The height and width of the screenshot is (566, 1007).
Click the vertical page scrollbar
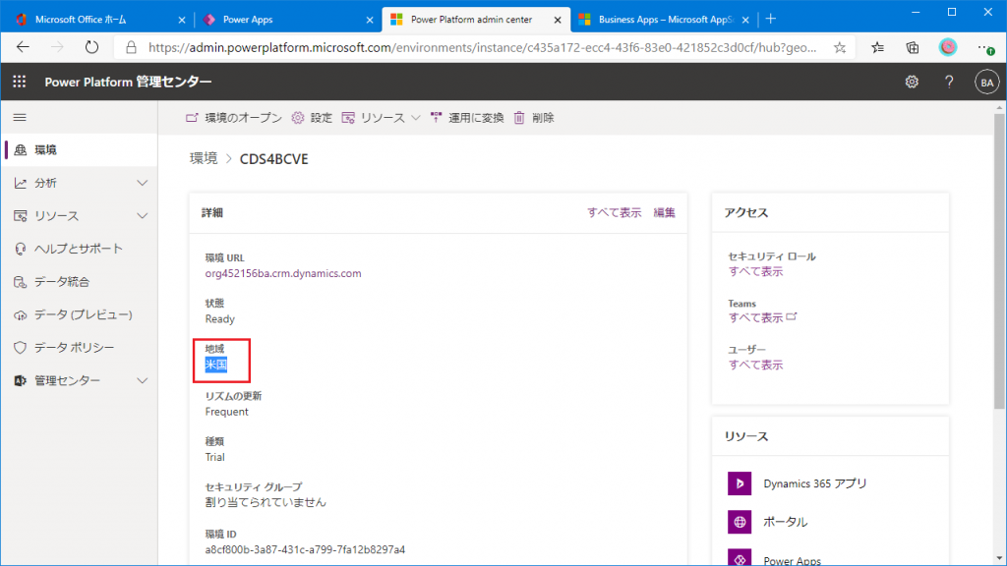[999, 259]
